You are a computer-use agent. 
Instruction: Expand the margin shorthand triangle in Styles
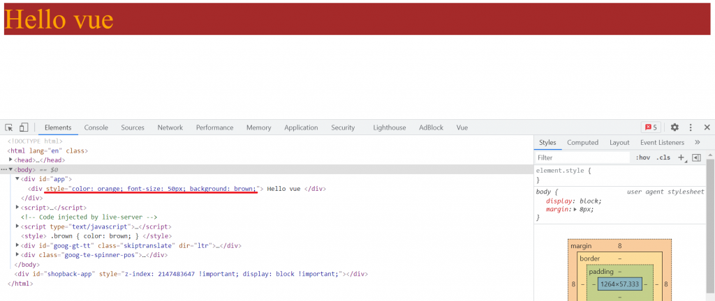[576, 210]
